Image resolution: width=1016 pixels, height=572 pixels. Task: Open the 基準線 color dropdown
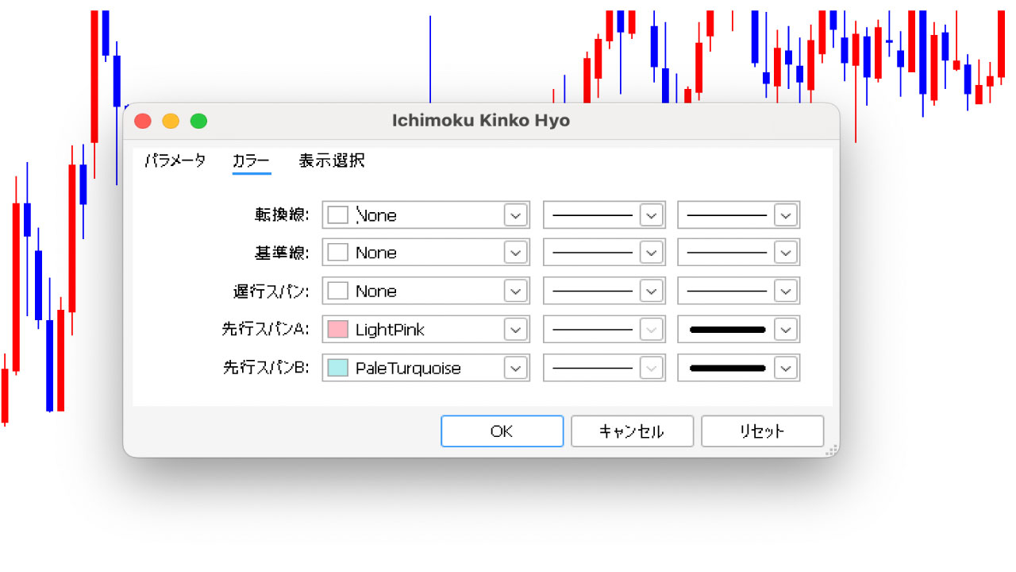pyautogui.click(x=514, y=252)
